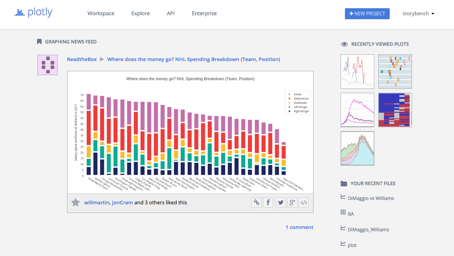
Task: Share the NHL plot on Twitter
Action: [x=281, y=202]
